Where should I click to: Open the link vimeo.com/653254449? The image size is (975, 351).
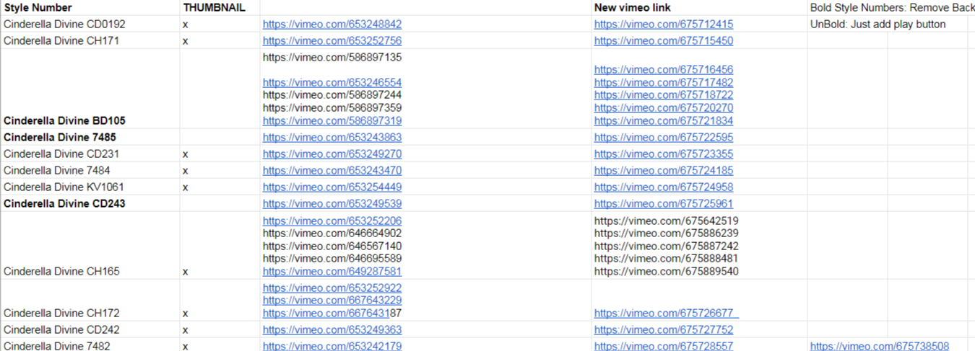click(332, 187)
